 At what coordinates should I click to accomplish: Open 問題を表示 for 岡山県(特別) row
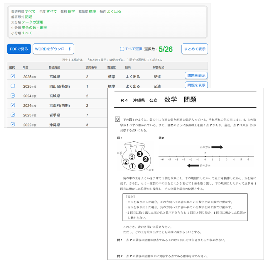pyautogui.click(x=196, y=85)
